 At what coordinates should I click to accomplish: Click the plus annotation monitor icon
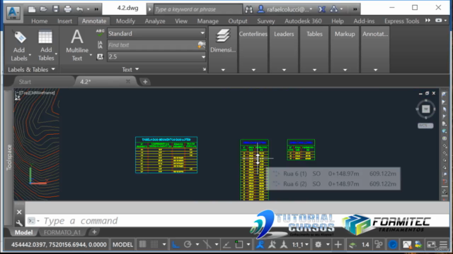(x=338, y=245)
